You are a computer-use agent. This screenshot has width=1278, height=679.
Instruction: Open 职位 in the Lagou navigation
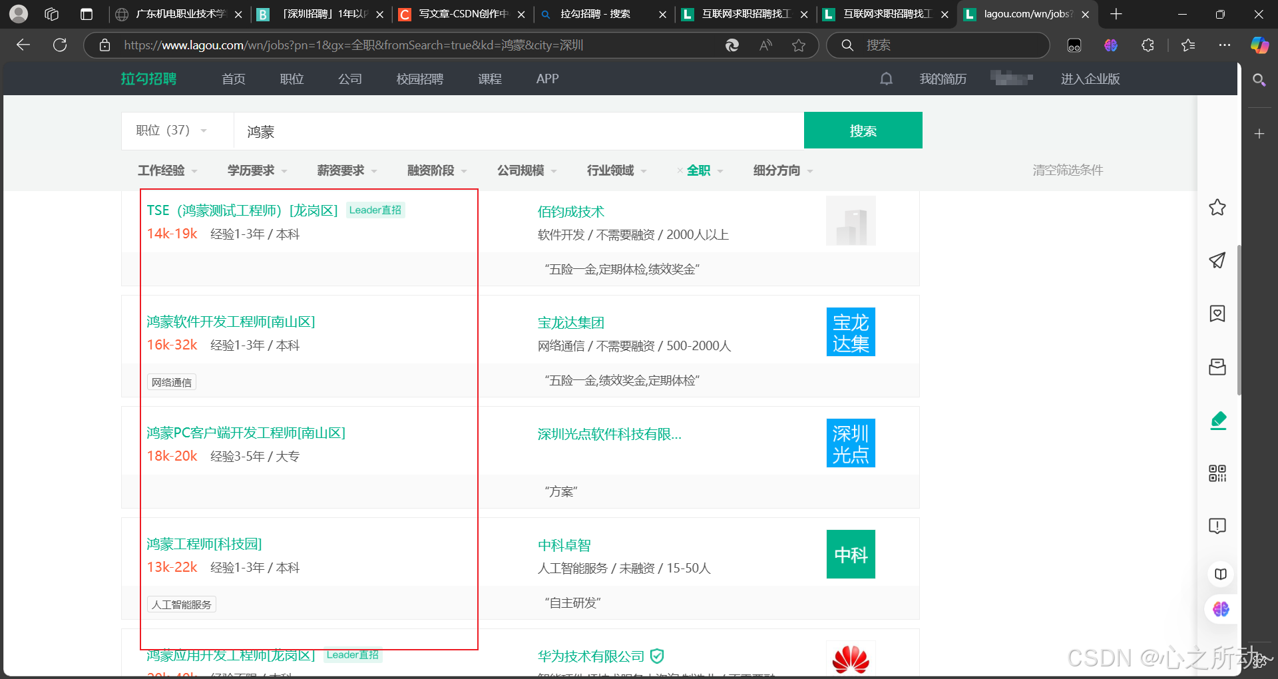tap(292, 79)
